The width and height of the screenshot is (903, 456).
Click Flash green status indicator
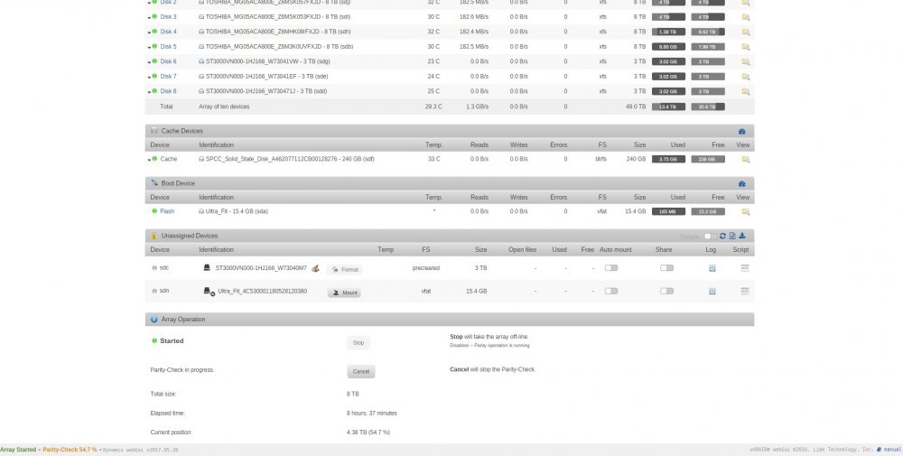(x=154, y=210)
